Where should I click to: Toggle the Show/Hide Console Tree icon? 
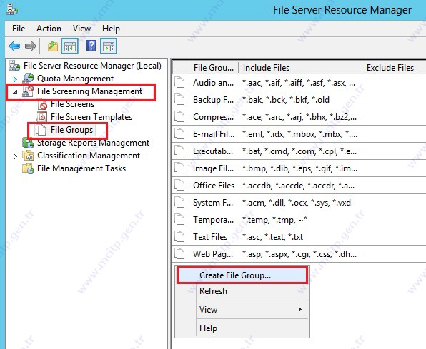[x=70, y=46]
